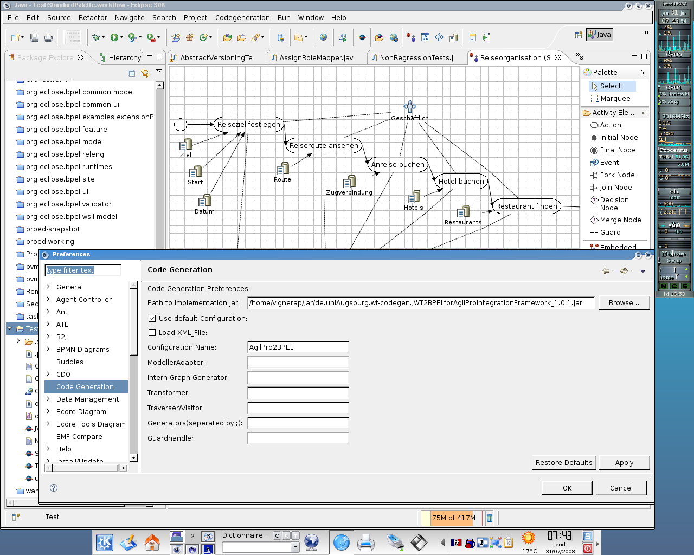Open the Codegeneration menu
Screen dimensions: 694x555
pos(242,17)
